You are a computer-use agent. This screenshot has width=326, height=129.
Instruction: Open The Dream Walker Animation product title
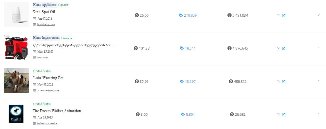point(57,111)
